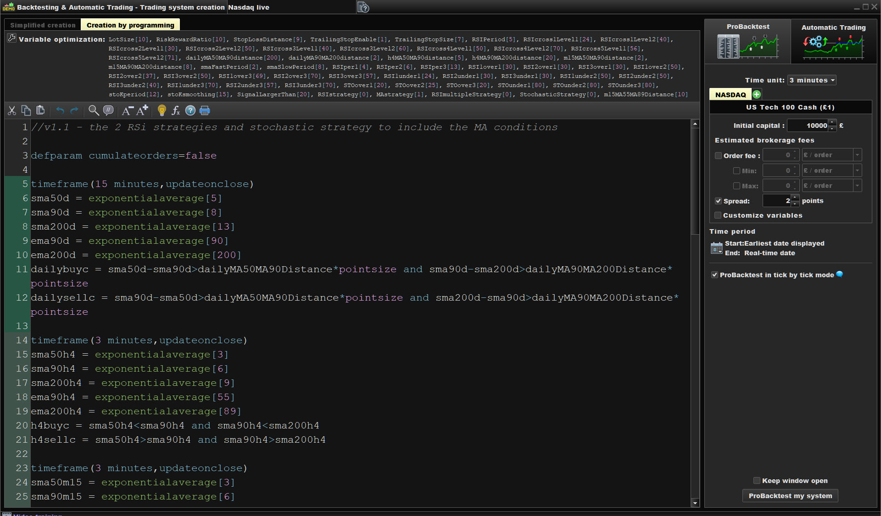Screen dimensions: 881x516
Task: Increase editor font size
Action: tap(142, 110)
